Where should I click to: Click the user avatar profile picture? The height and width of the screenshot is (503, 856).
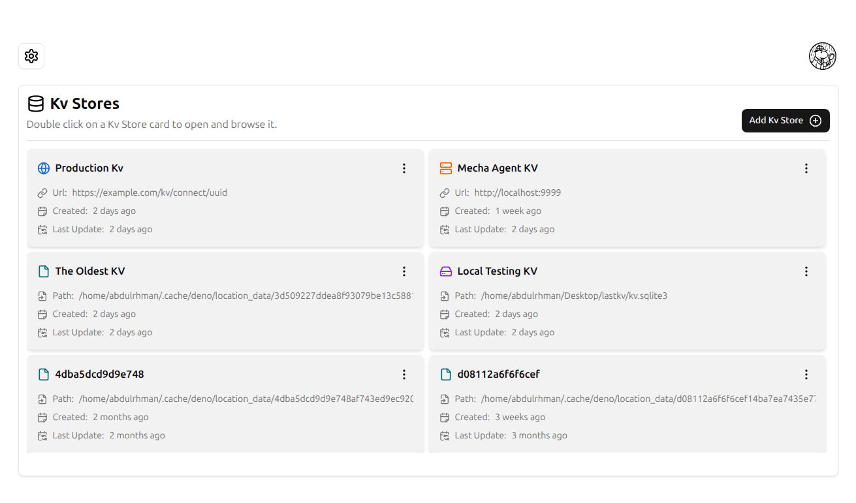point(823,56)
